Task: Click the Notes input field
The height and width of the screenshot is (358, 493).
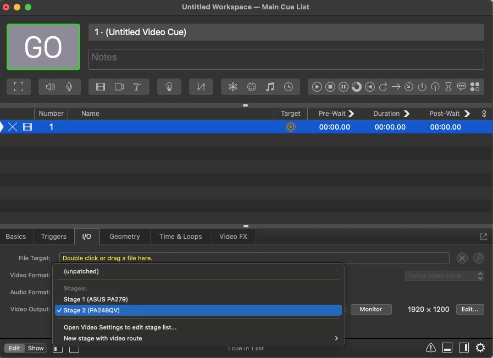Action: coord(286,59)
